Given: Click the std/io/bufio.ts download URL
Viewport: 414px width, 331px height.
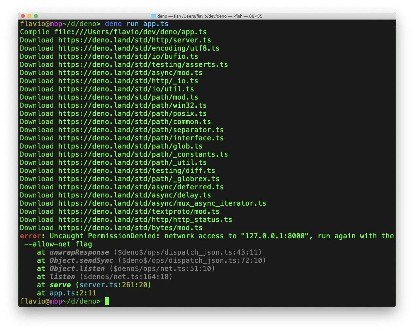Looking at the screenshot, I should tap(128, 56).
